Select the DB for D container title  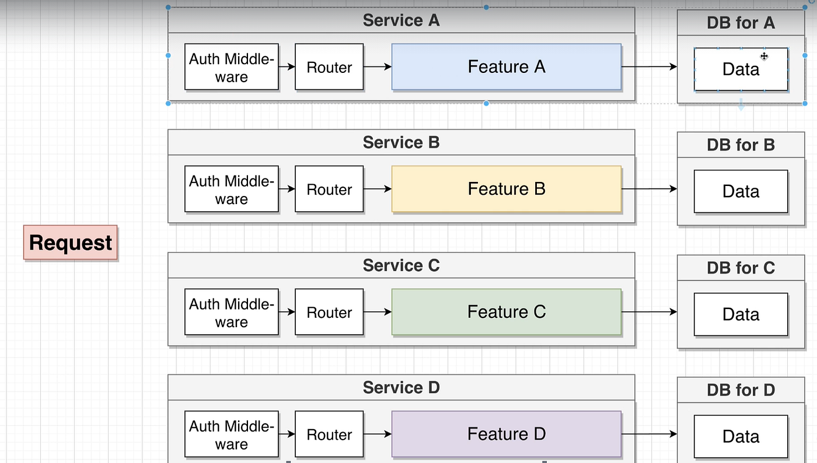[741, 390]
